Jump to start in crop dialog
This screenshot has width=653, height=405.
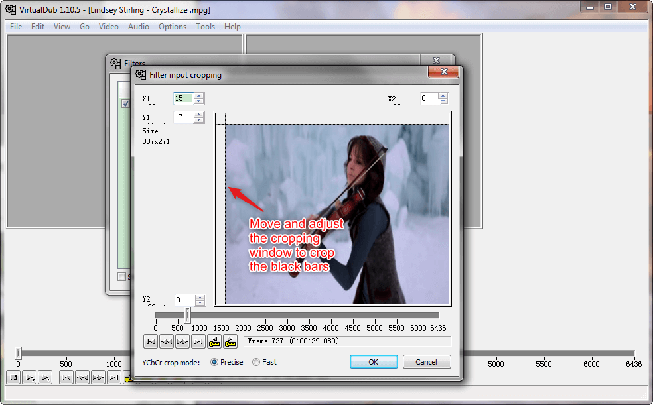pos(151,341)
